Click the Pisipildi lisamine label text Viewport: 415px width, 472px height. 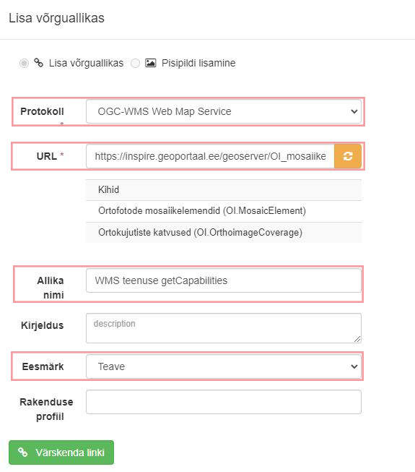click(x=198, y=63)
